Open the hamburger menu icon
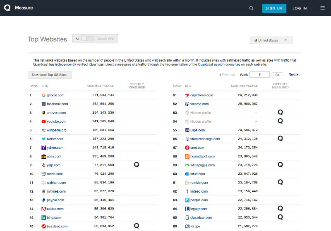Viewport: 331px width, 231px height. (322, 8)
